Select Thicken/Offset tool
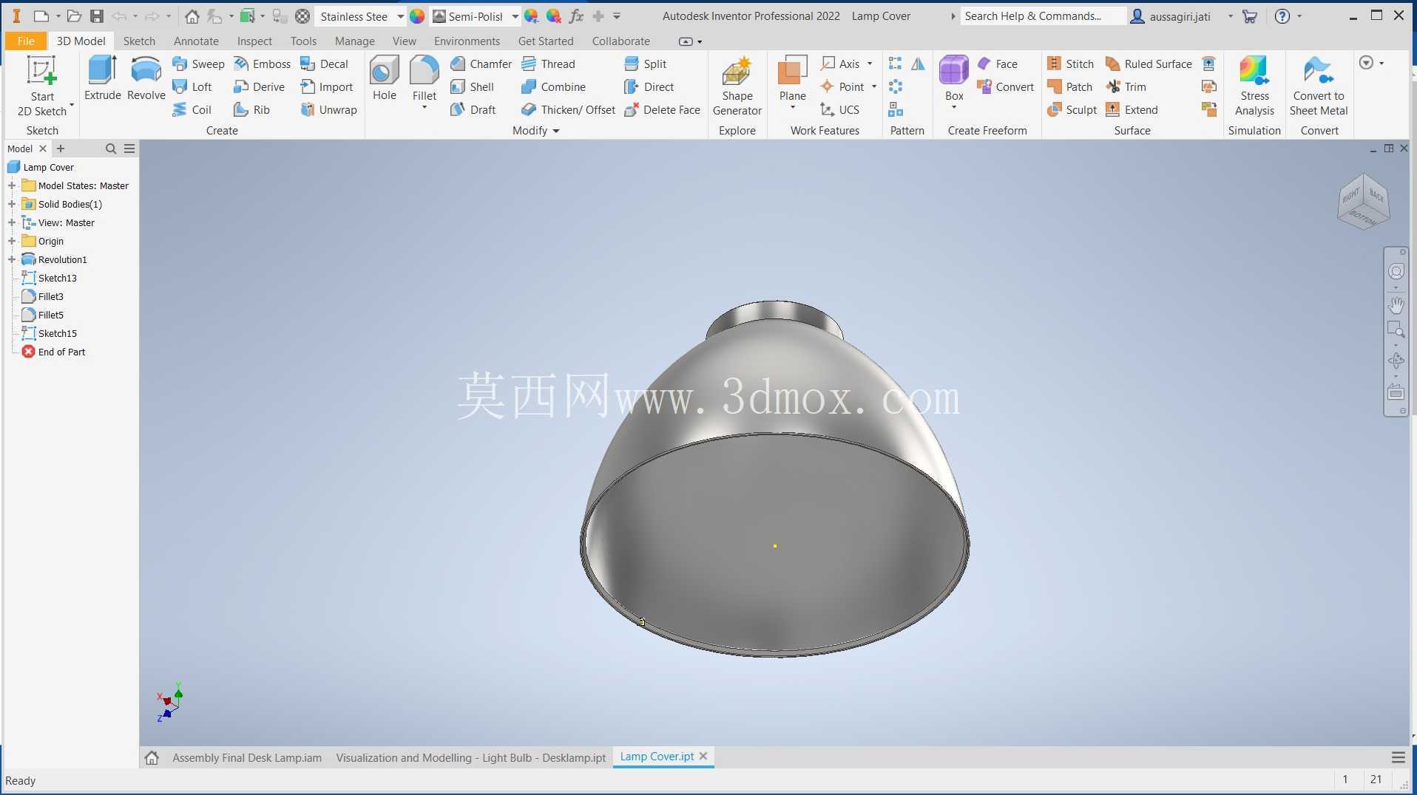The image size is (1417, 795). point(568,110)
